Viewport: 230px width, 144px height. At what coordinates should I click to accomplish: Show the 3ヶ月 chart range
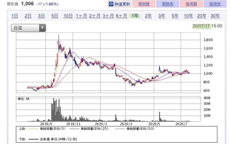coord(108,16)
